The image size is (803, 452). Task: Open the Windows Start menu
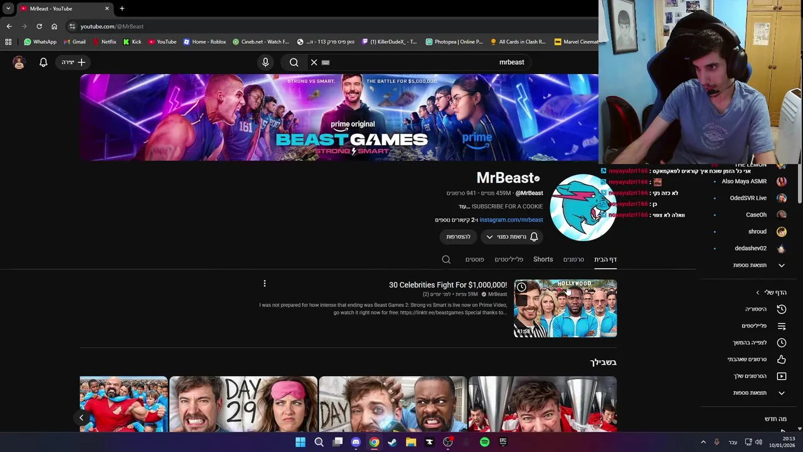point(300,442)
